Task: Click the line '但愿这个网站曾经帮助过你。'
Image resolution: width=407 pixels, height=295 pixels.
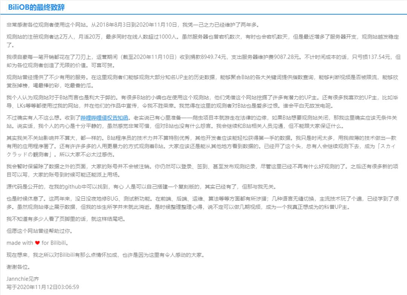Action: (40, 231)
